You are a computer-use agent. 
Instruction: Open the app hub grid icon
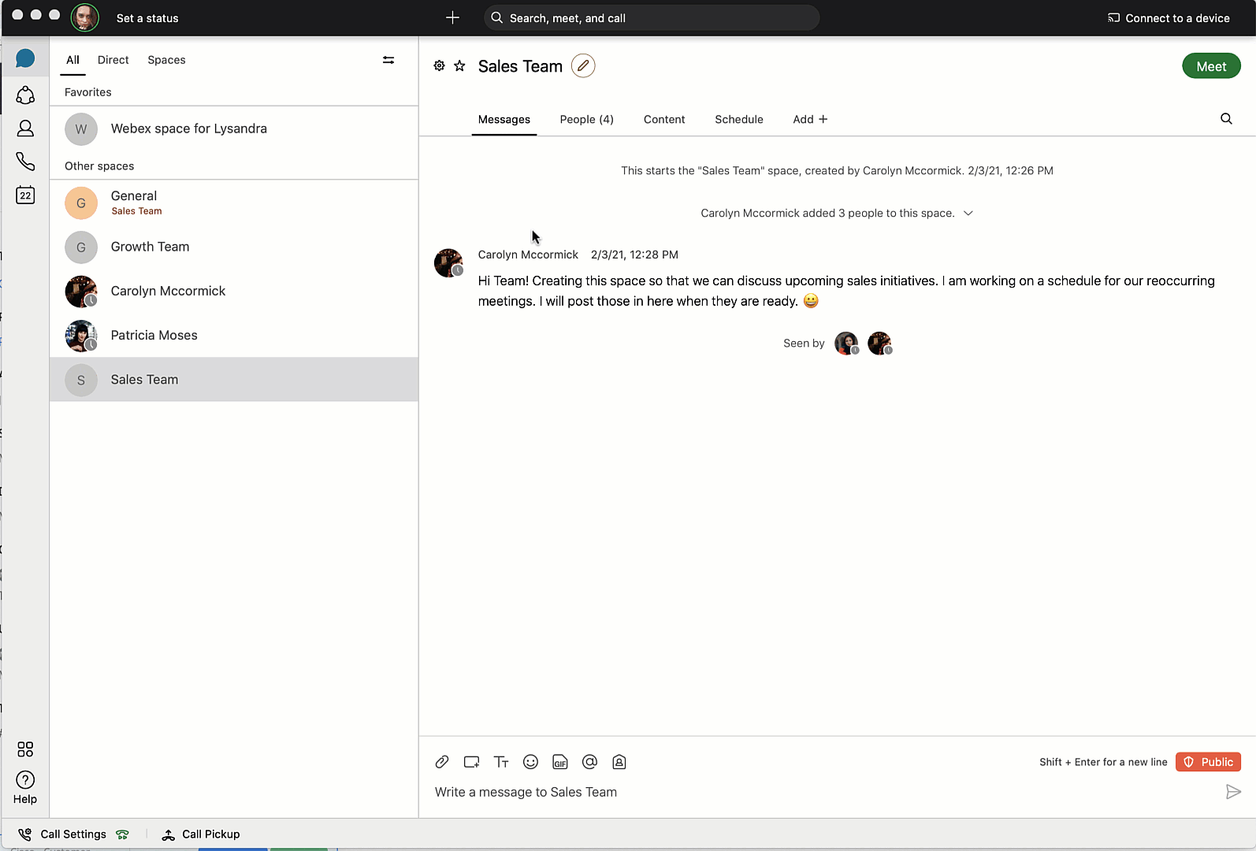tap(25, 749)
